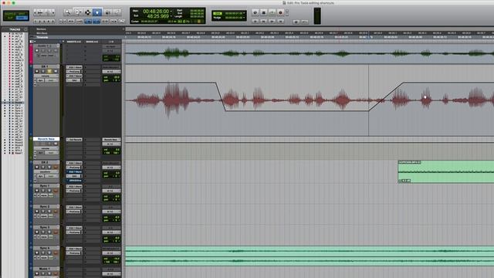The image size is (494, 278).
Task: Click the Rewind transport button
Action: [x=264, y=21]
